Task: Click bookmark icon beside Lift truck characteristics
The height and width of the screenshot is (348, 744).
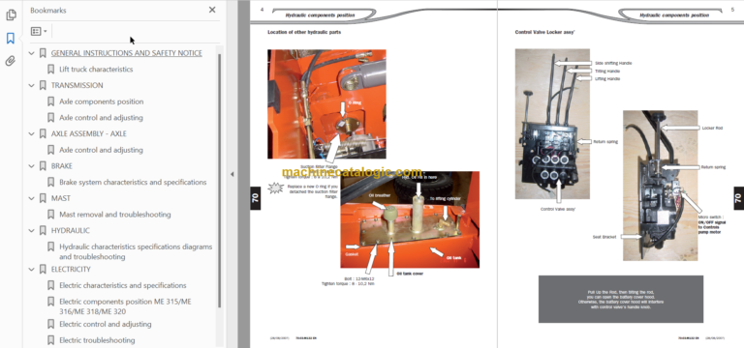Action: click(50, 70)
